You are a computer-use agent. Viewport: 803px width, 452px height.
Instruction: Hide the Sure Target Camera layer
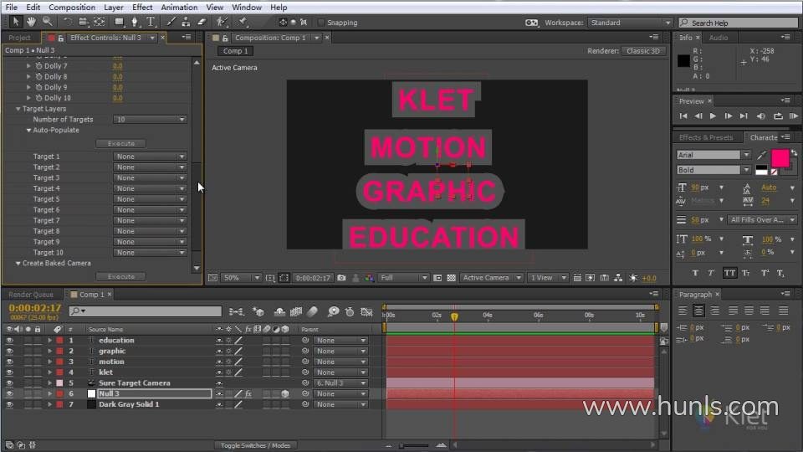pyautogui.click(x=9, y=383)
